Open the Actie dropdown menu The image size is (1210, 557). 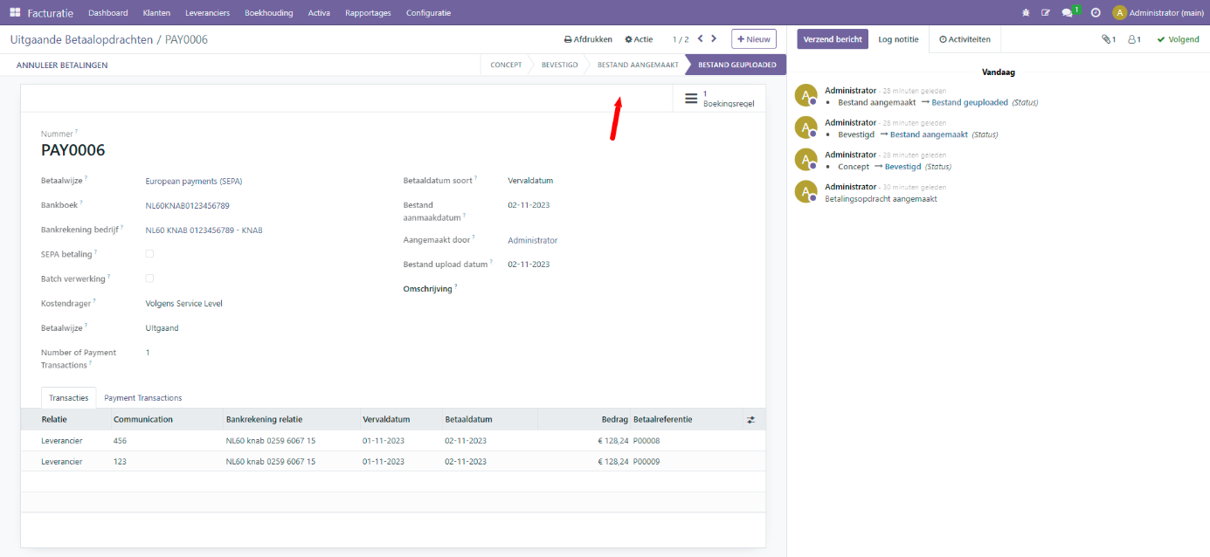click(x=639, y=39)
